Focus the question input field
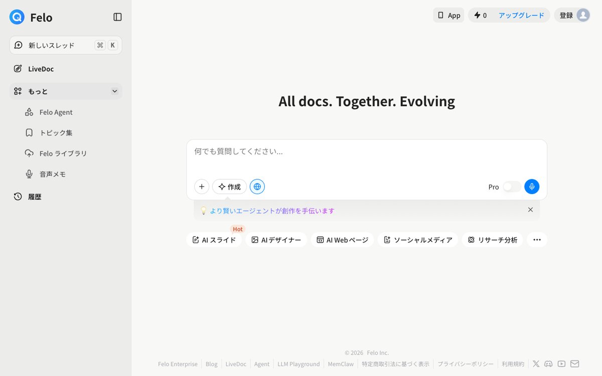The image size is (602, 376). (367, 151)
